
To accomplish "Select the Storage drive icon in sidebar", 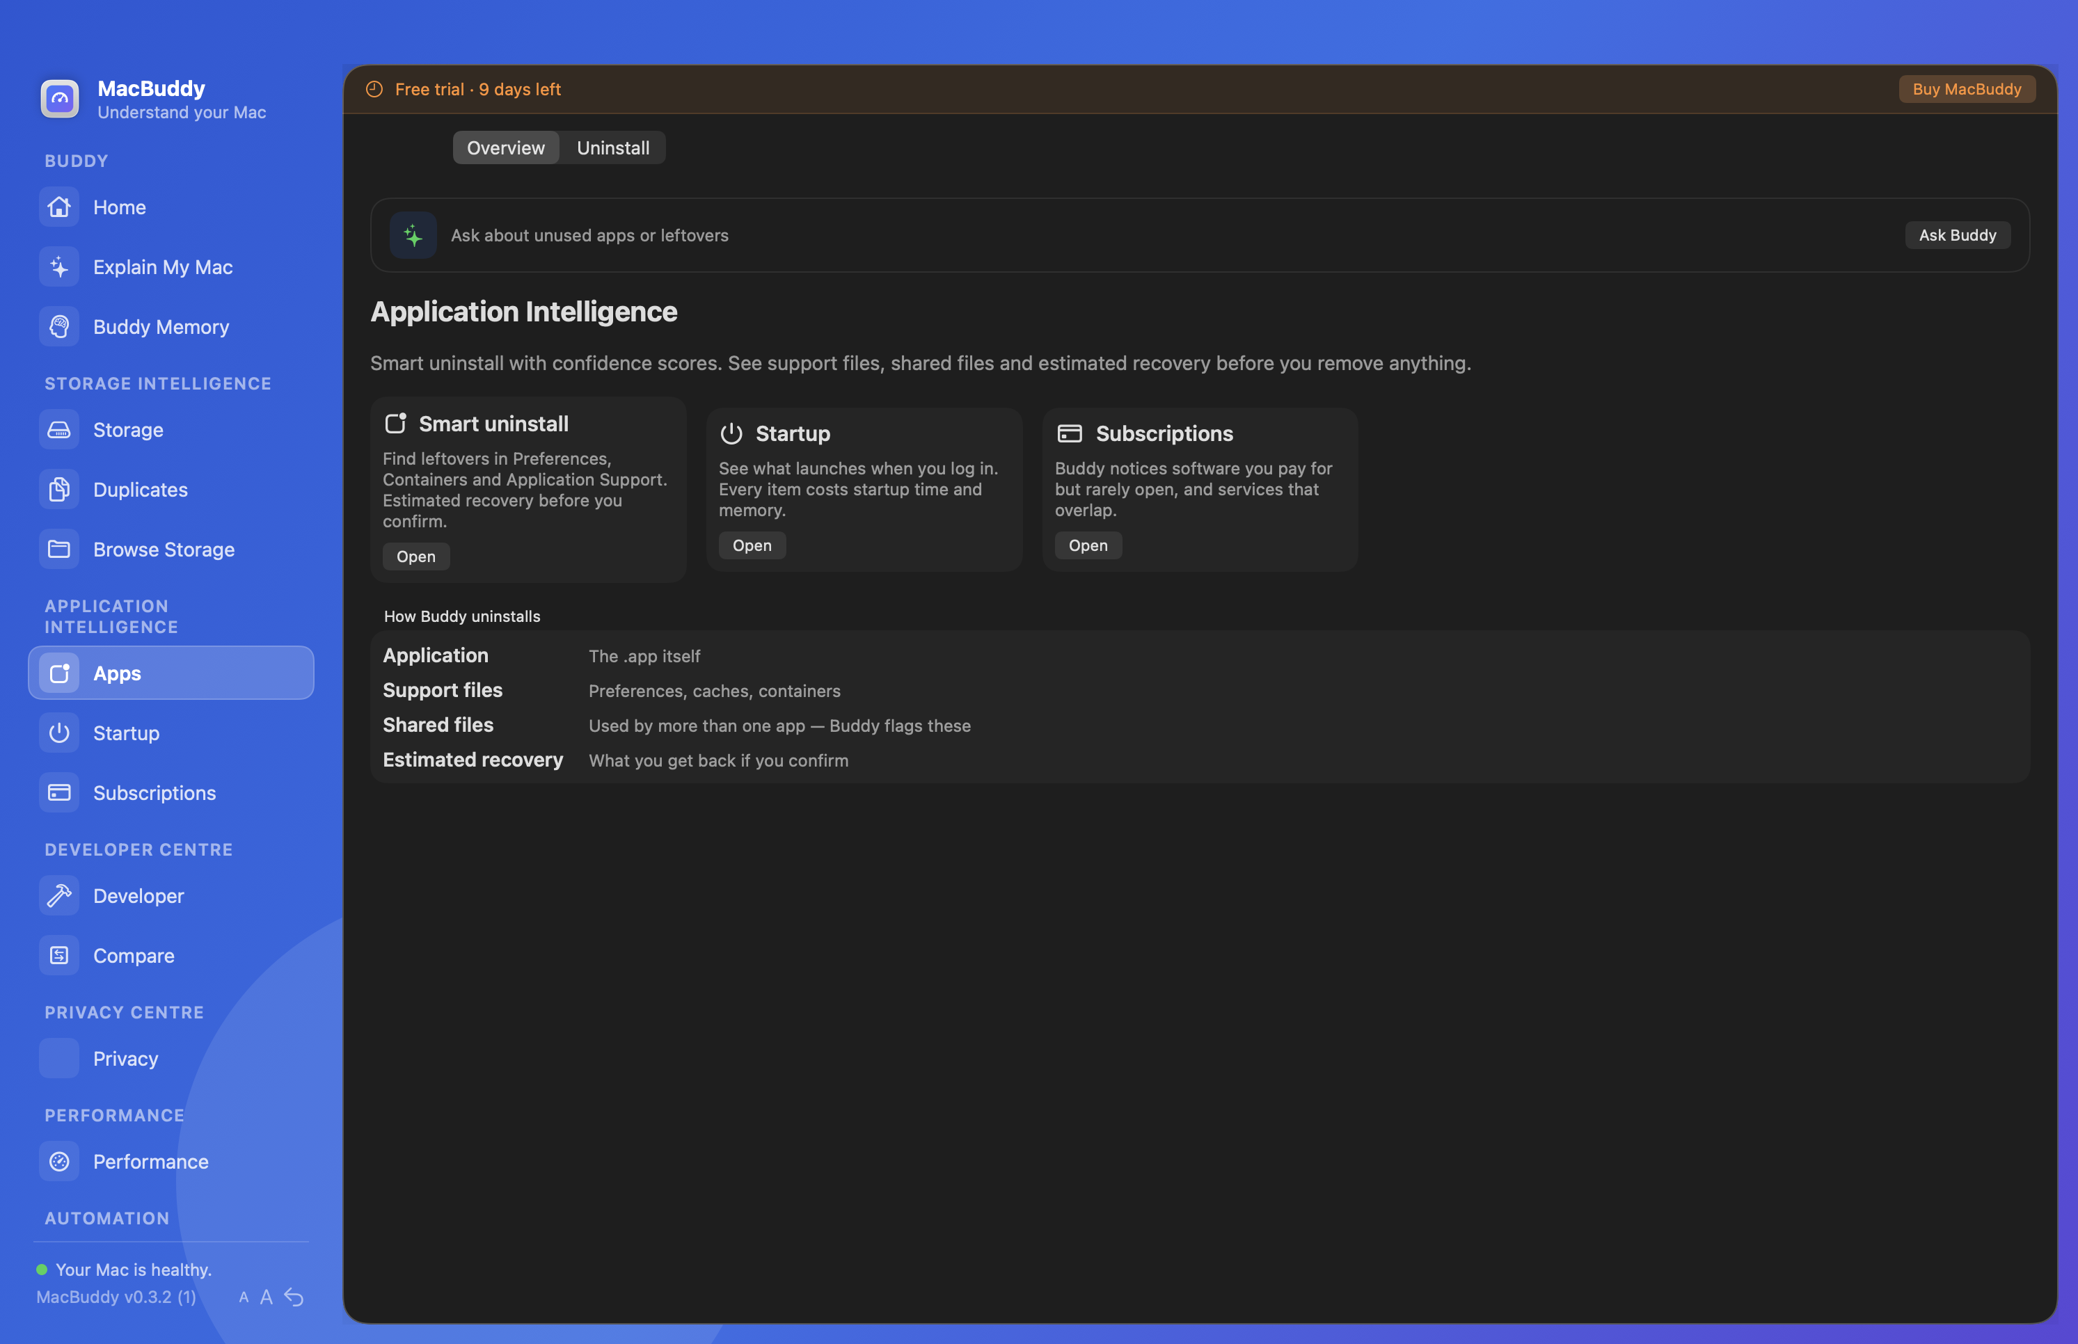I will click(x=59, y=429).
